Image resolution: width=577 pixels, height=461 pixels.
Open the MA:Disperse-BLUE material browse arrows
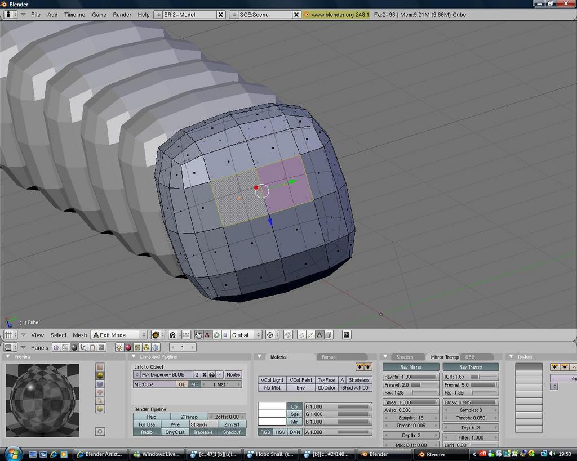(x=137, y=375)
